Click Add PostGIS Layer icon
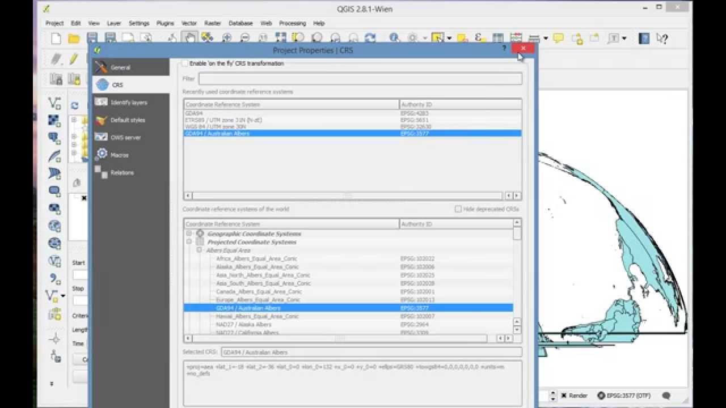Image resolution: width=726 pixels, height=408 pixels. tap(54, 138)
